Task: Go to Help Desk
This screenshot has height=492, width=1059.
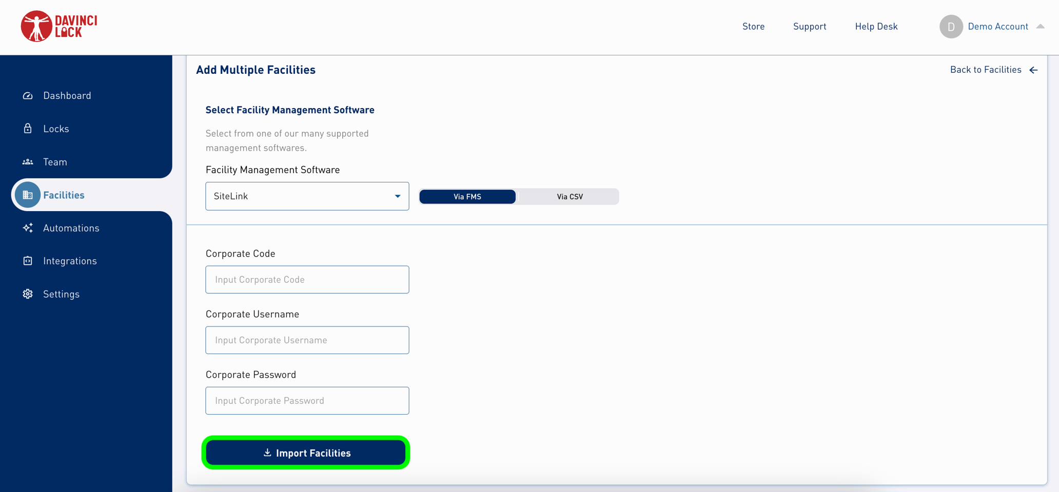Action: (876, 27)
